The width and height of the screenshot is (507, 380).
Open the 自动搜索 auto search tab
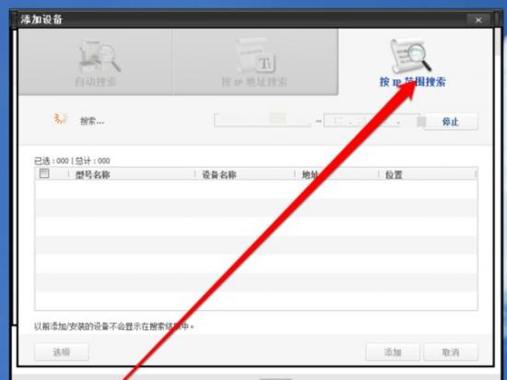pos(95,62)
